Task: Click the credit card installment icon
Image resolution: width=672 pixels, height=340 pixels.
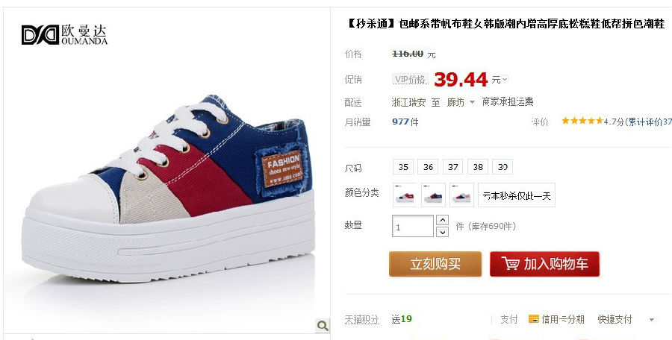Action: [534, 319]
